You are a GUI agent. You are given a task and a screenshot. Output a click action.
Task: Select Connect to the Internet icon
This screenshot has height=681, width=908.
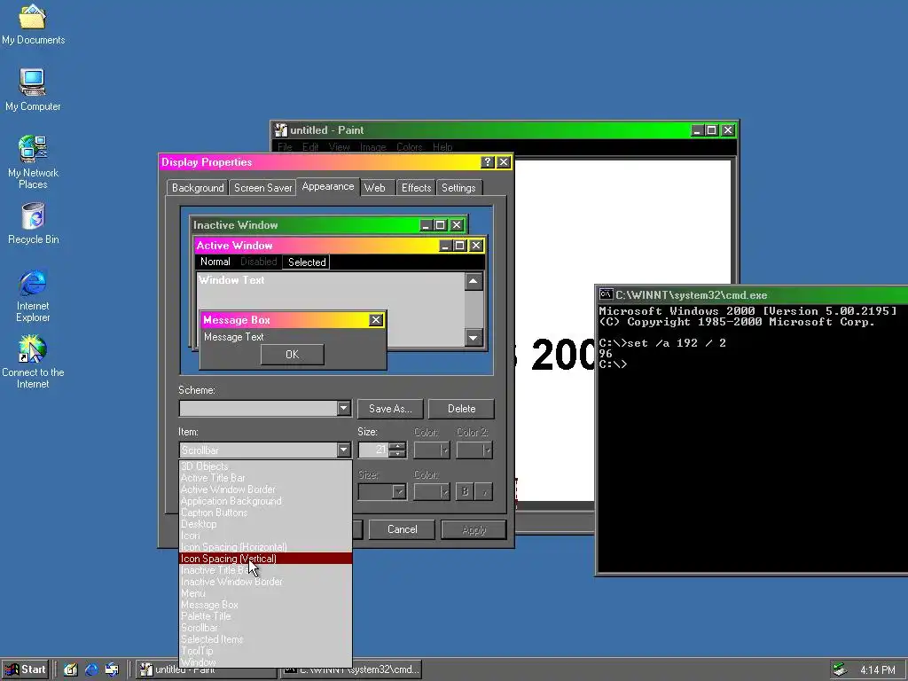pyautogui.click(x=33, y=363)
